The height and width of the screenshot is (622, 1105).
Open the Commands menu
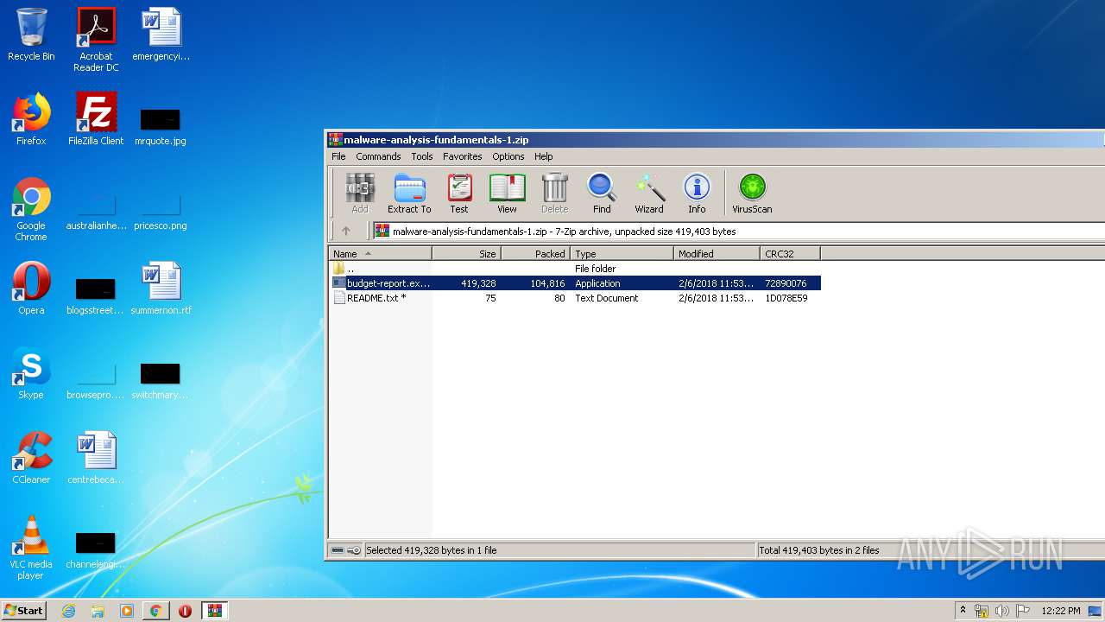click(378, 156)
